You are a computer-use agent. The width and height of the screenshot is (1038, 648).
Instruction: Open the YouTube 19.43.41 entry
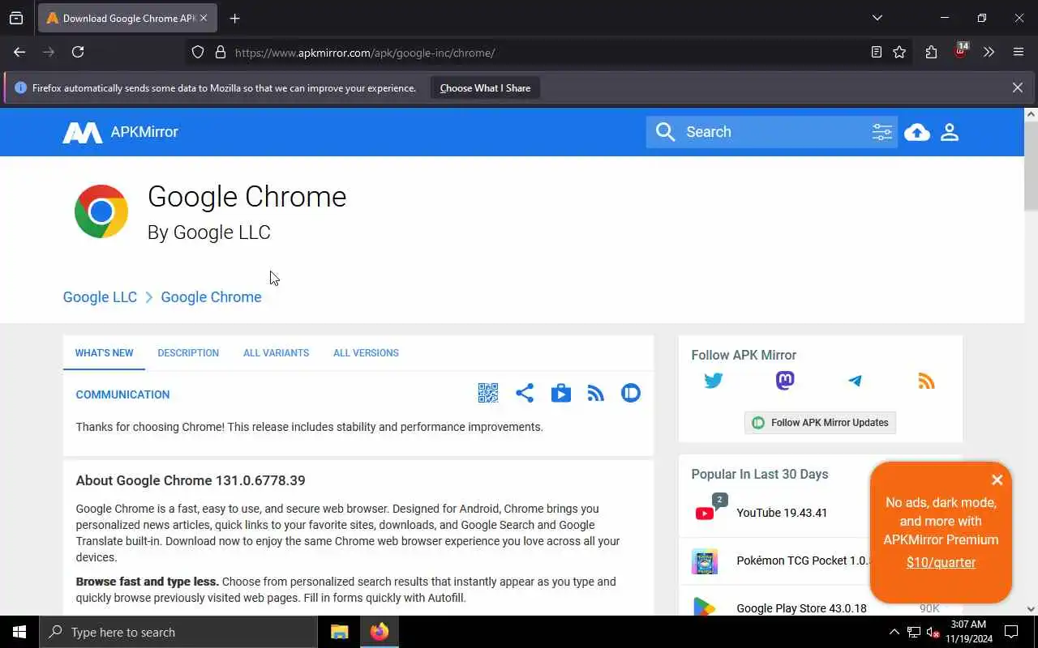coord(782,513)
